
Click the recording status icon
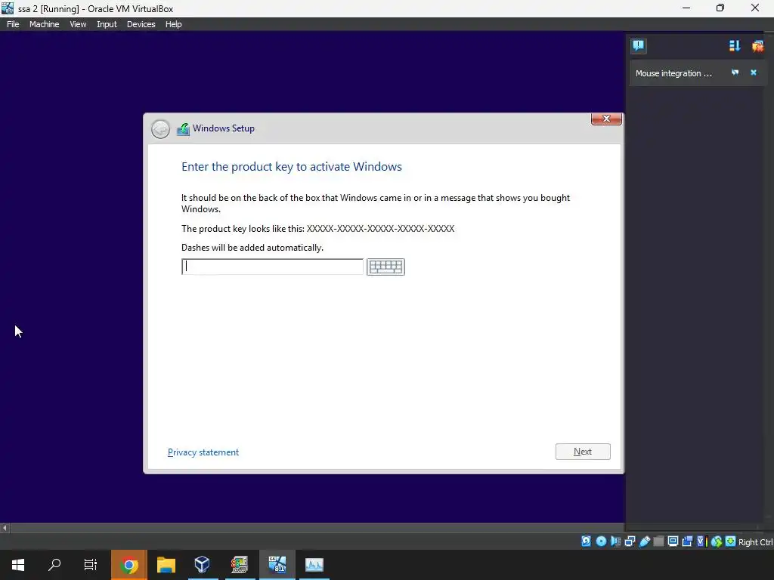[687, 541]
